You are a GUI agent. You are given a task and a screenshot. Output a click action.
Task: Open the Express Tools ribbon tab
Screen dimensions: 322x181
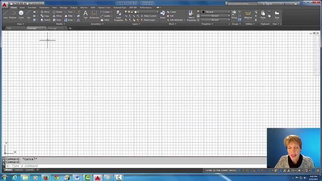coord(104,8)
